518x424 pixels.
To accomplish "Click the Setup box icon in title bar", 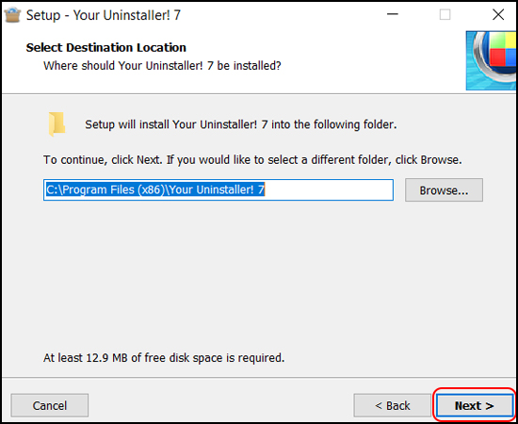I will pos(12,15).
